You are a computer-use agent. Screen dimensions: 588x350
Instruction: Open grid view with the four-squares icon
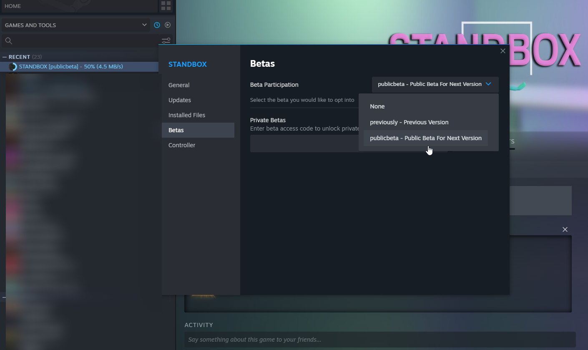[x=166, y=5]
